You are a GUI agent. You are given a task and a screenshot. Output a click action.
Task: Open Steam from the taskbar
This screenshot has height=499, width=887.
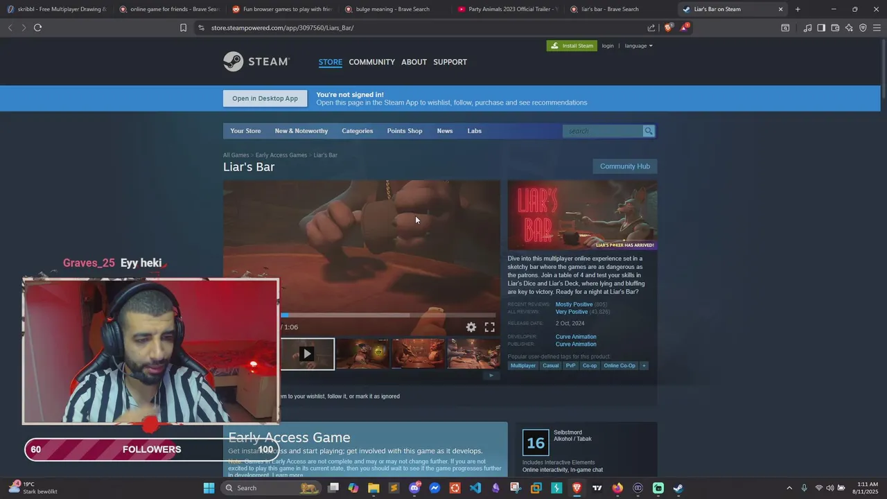678,488
